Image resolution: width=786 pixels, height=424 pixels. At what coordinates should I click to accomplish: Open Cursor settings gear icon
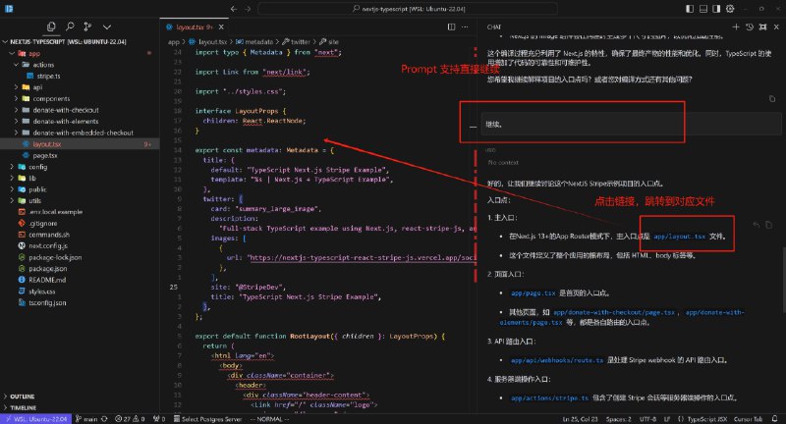pyautogui.click(x=730, y=9)
